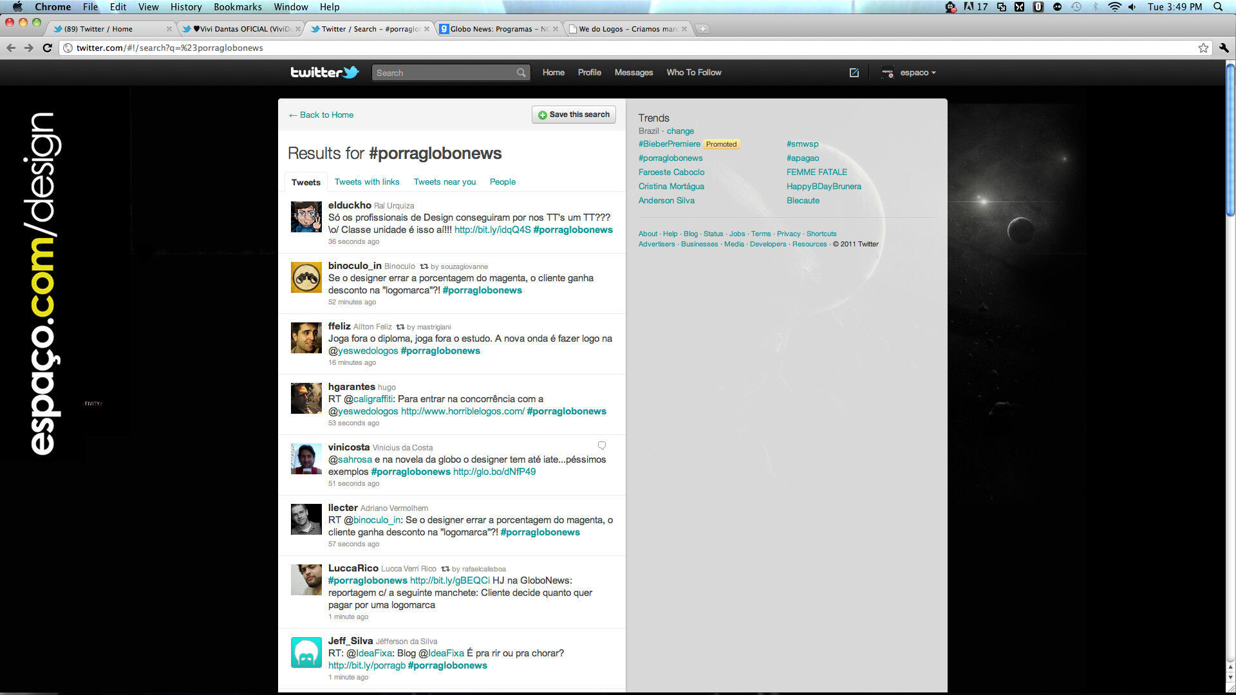Screen dimensions: 1236x695
Task: Reload the page with the refresh icon
Action: pyautogui.click(x=47, y=48)
